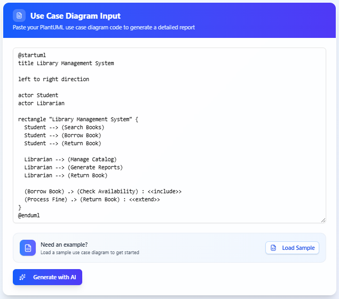
Task: Click the Librarian --> (Generate Reports) line
Action: [73, 167]
